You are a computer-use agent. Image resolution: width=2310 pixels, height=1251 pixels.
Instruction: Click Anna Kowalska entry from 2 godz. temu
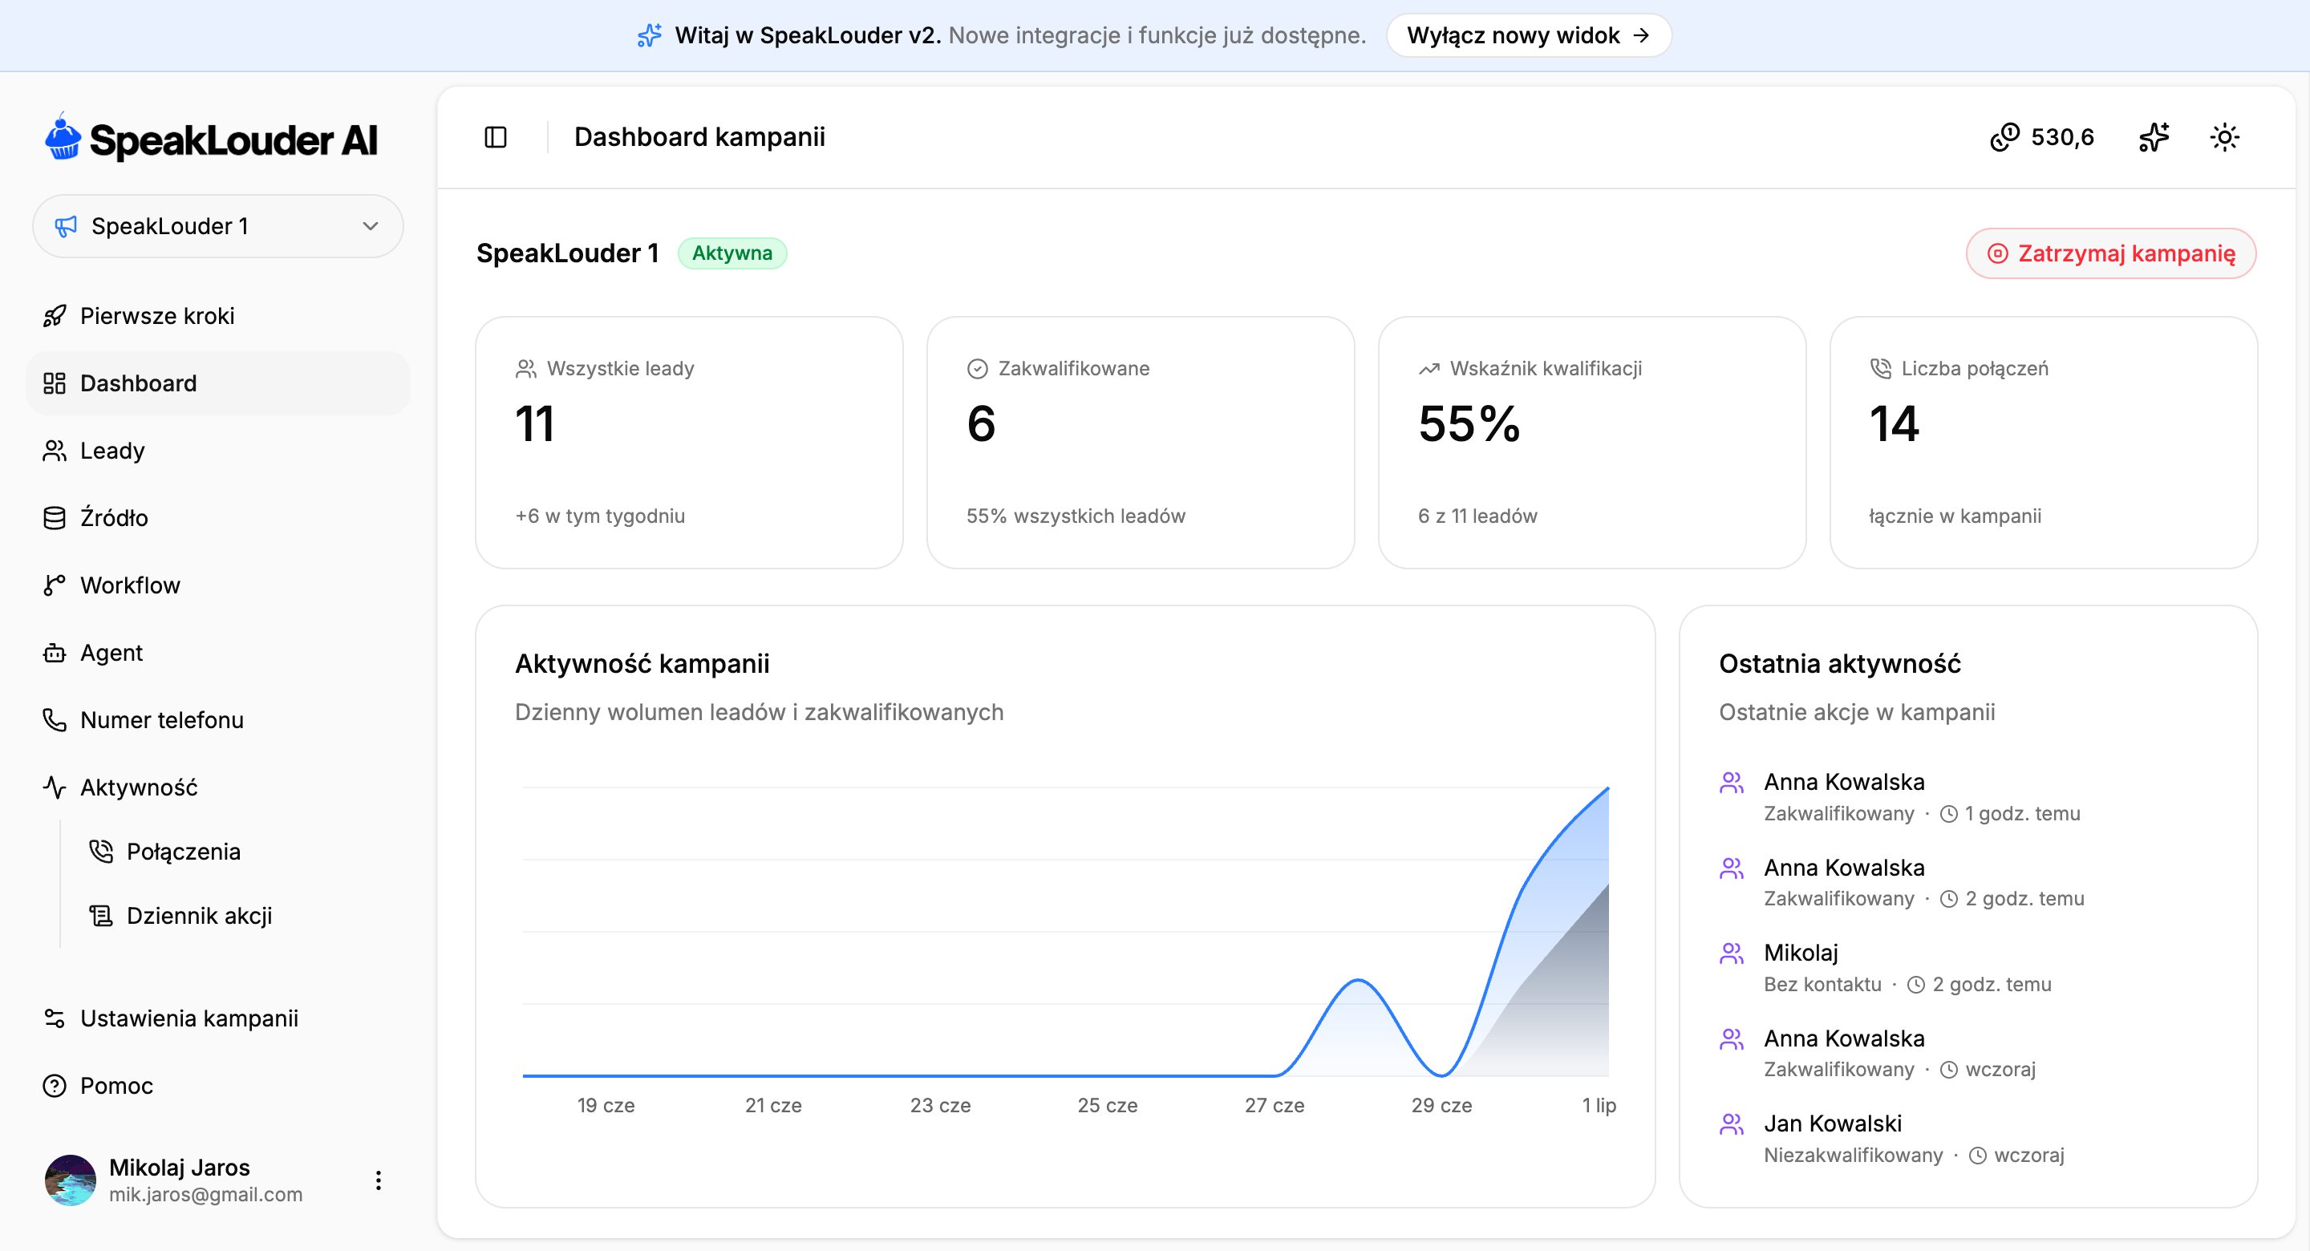point(1968,882)
